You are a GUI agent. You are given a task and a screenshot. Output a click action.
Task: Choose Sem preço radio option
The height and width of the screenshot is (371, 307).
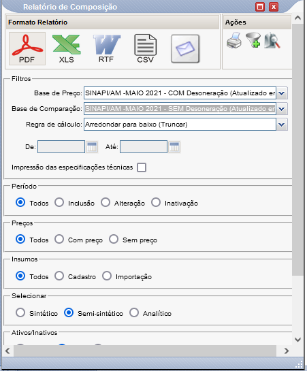114,239
